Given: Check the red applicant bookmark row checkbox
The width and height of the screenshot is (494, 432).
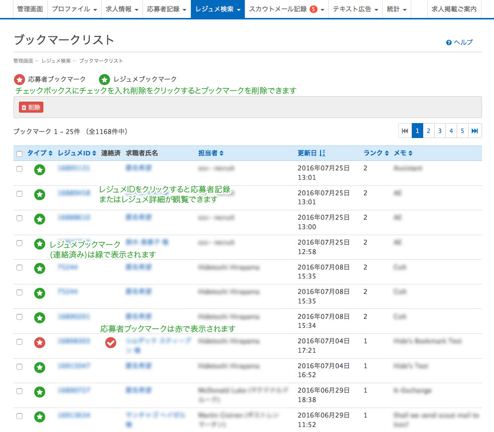Looking at the screenshot, I should coord(19,342).
